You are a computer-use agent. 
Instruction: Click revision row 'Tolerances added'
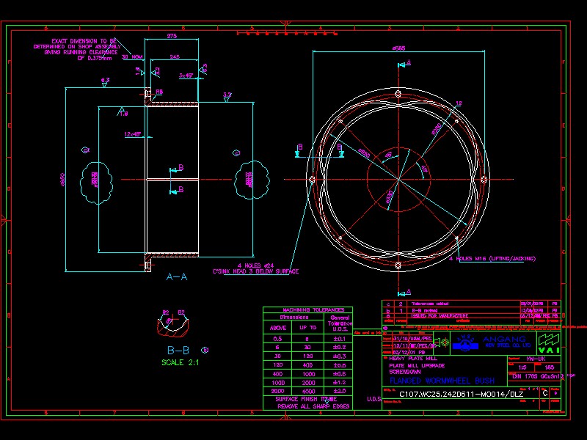point(430,302)
